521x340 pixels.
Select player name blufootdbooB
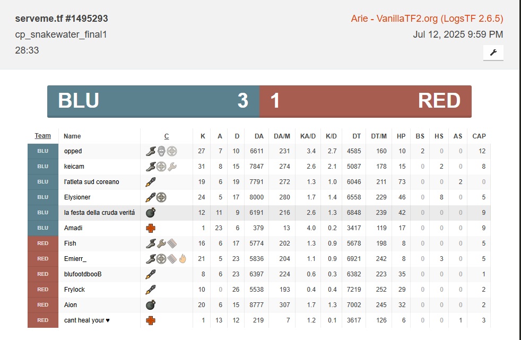(83, 274)
